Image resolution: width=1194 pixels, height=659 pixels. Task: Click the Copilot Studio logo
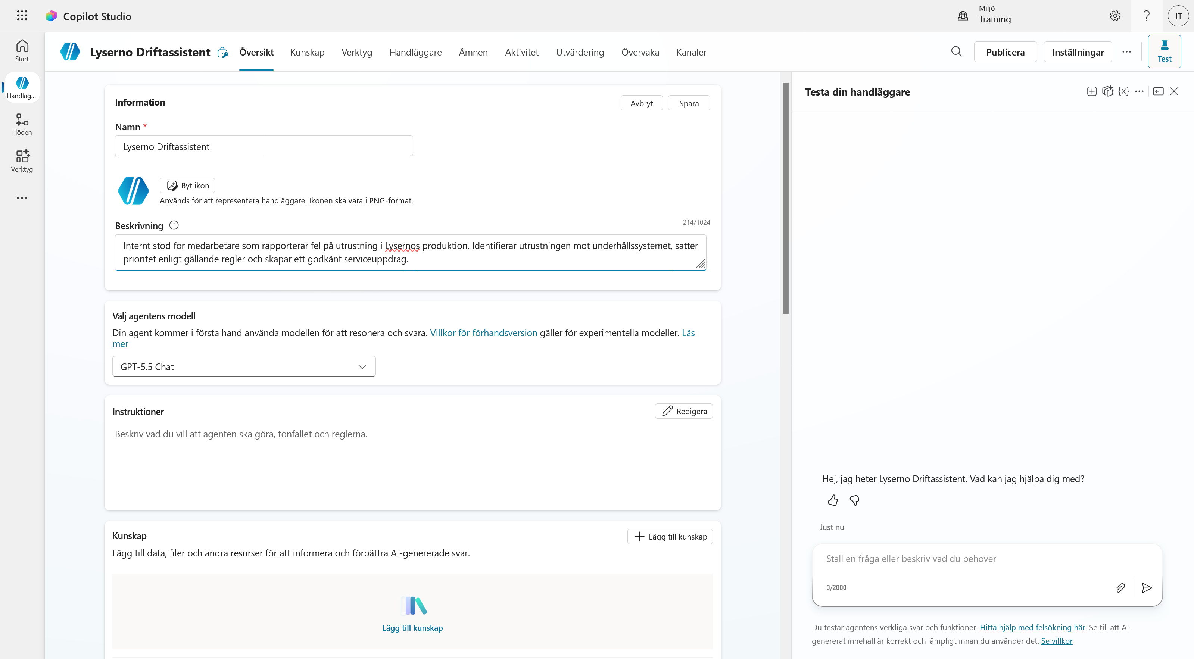(x=51, y=16)
